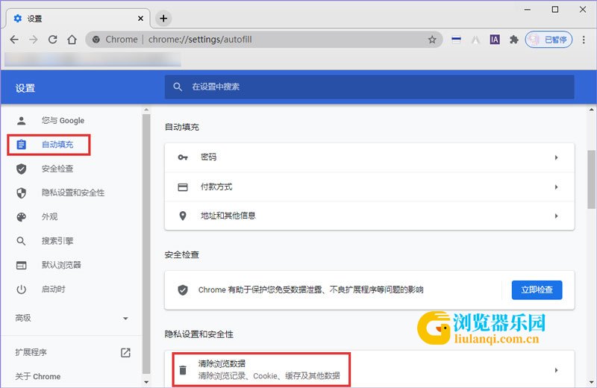597x388 pixels.
Task: Click the 在设置中搜索 search field
Action: pyautogui.click(x=369, y=87)
